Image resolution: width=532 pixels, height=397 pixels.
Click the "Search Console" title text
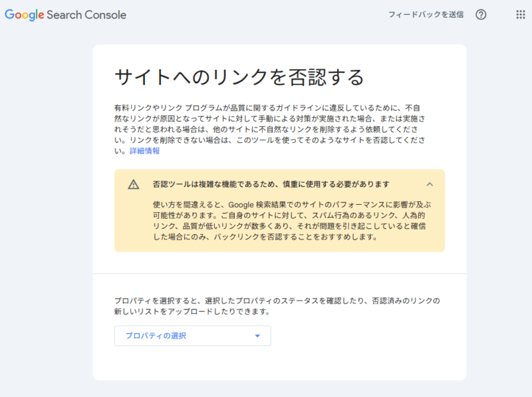click(x=86, y=15)
